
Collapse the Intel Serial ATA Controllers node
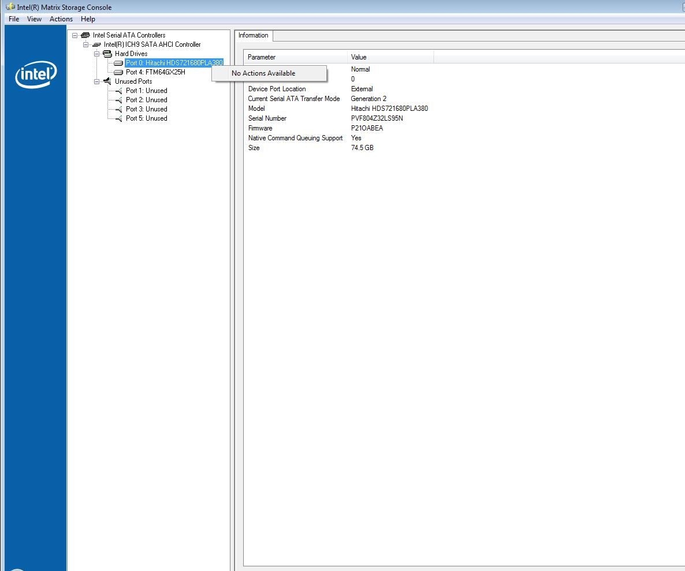75,35
